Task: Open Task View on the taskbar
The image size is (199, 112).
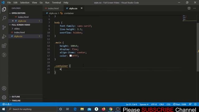Action: tap(67, 109)
